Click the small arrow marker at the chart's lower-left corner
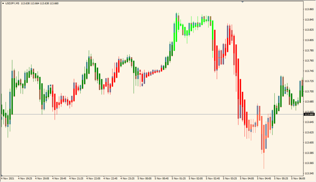 point(2,175)
